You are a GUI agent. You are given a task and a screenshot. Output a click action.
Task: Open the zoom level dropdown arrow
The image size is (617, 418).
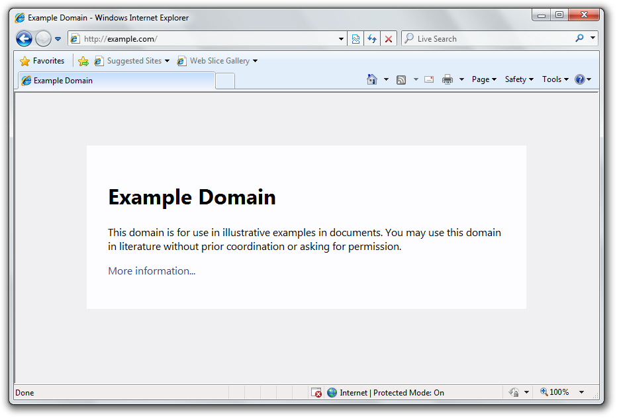point(581,392)
